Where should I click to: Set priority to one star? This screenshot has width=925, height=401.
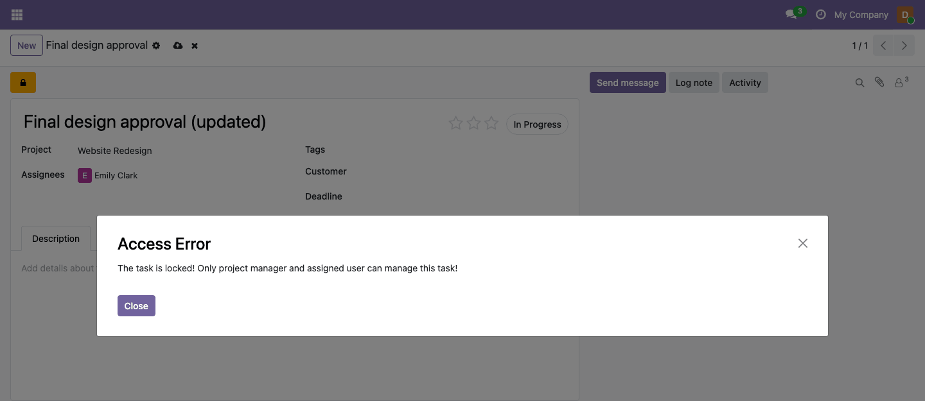pos(455,123)
